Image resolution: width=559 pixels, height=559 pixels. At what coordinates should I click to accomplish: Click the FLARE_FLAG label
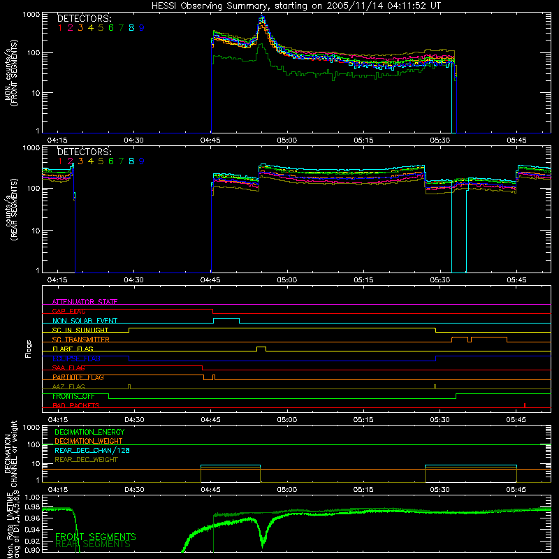click(73, 349)
